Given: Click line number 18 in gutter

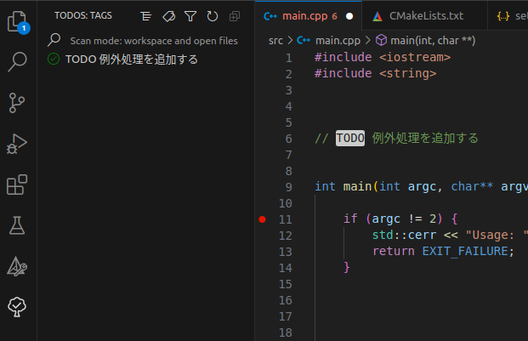Looking at the screenshot, I should tap(286, 332).
